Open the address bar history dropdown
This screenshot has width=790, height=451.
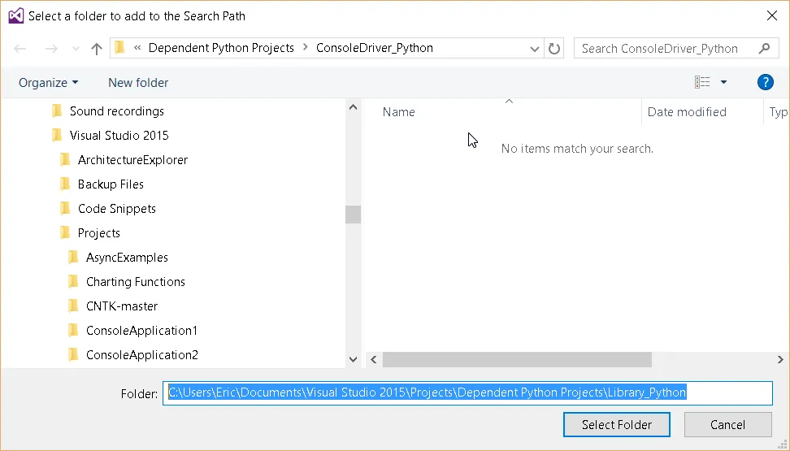tap(535, 49)
